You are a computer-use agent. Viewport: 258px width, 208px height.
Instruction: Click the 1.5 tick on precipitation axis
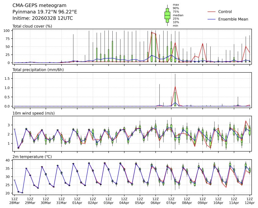(9, 78)
